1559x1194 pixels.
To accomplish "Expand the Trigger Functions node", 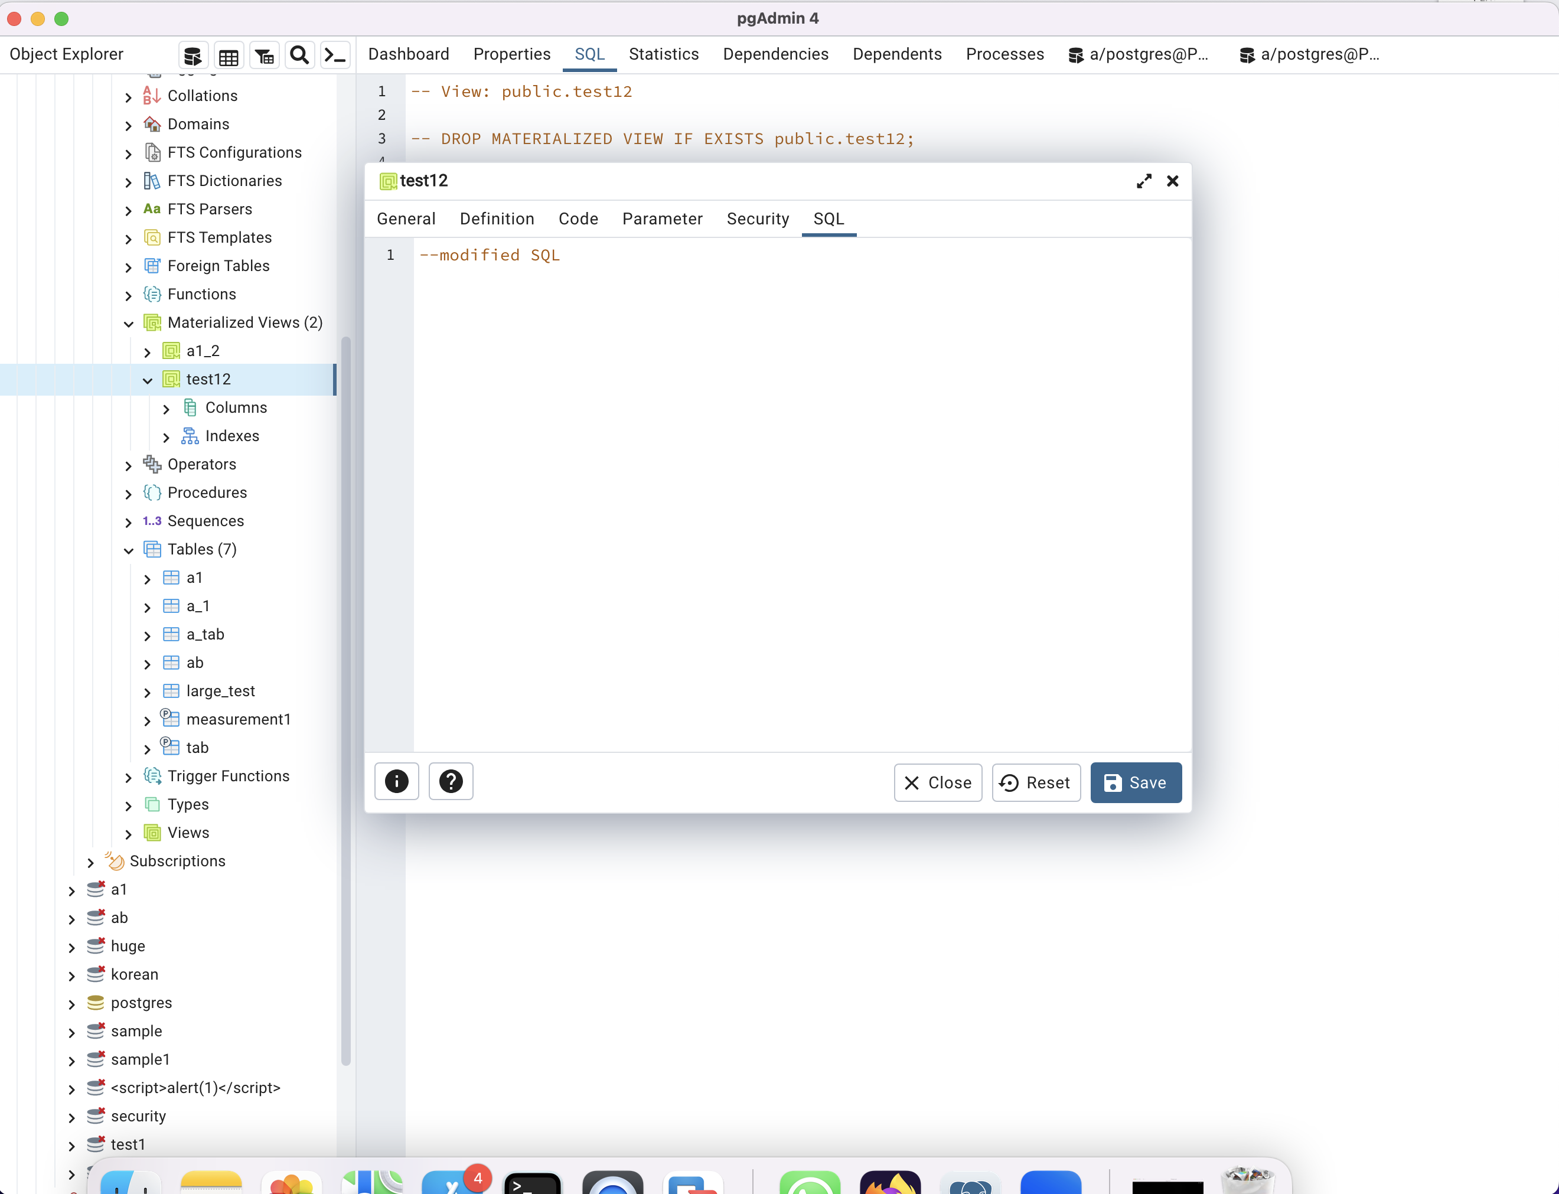I will click(129, 777).
